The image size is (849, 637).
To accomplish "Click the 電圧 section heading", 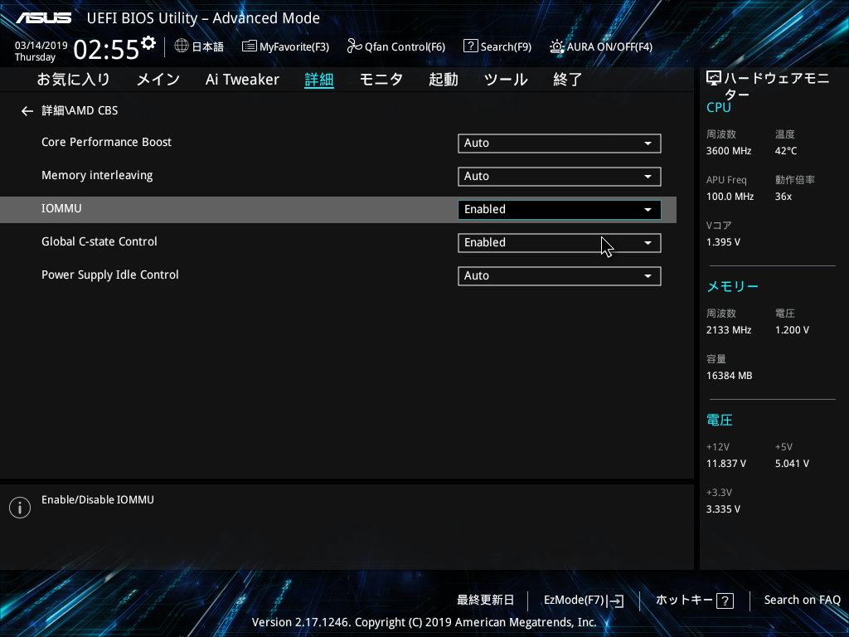I will click(719, 421).
